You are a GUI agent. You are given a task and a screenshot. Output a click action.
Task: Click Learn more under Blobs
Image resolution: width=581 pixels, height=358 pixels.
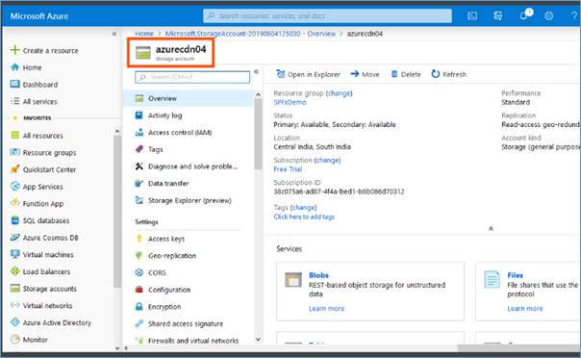pos(326,308)
